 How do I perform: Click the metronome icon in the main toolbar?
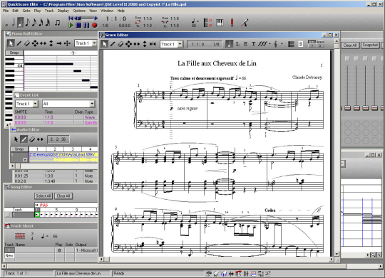pyautogui.click(x=245, y=23)
